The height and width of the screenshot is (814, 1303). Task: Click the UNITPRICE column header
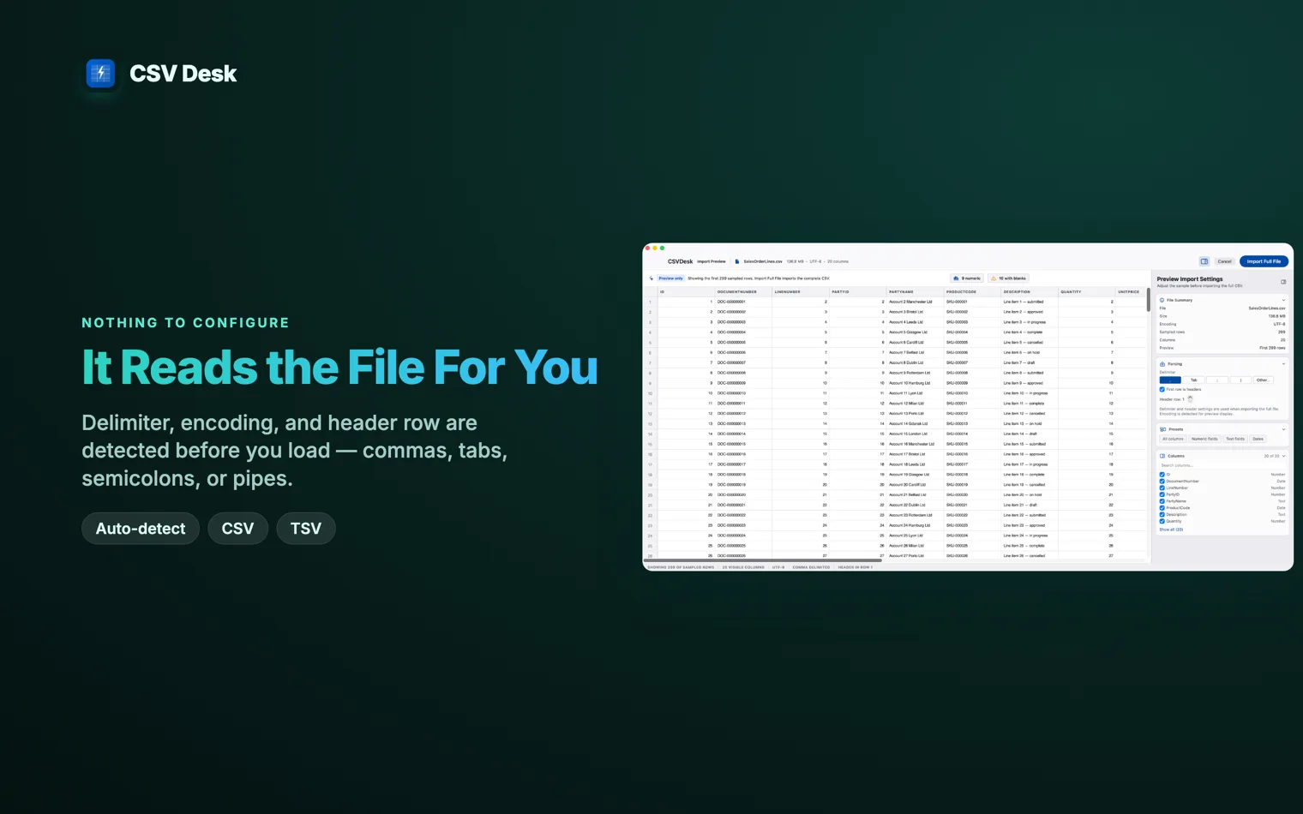[x=1129, y=291]
